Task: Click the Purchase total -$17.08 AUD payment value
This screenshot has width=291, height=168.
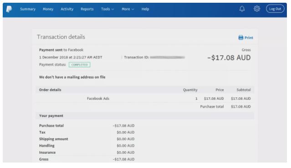Action: pyautogui.click(x=123, y=126)
